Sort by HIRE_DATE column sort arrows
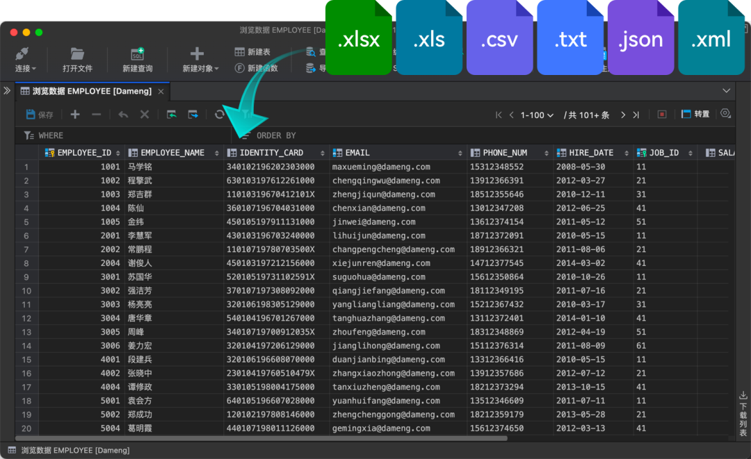The width and height of the screenshot is (751, 459). coord(627,153)
